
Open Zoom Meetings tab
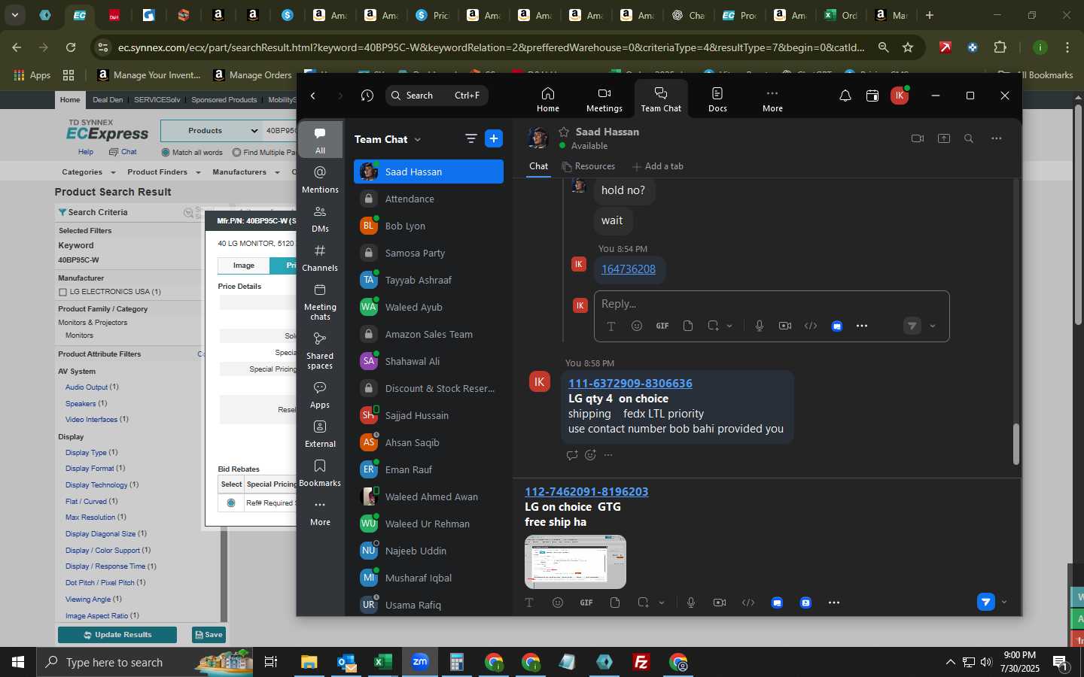[604, 99]
